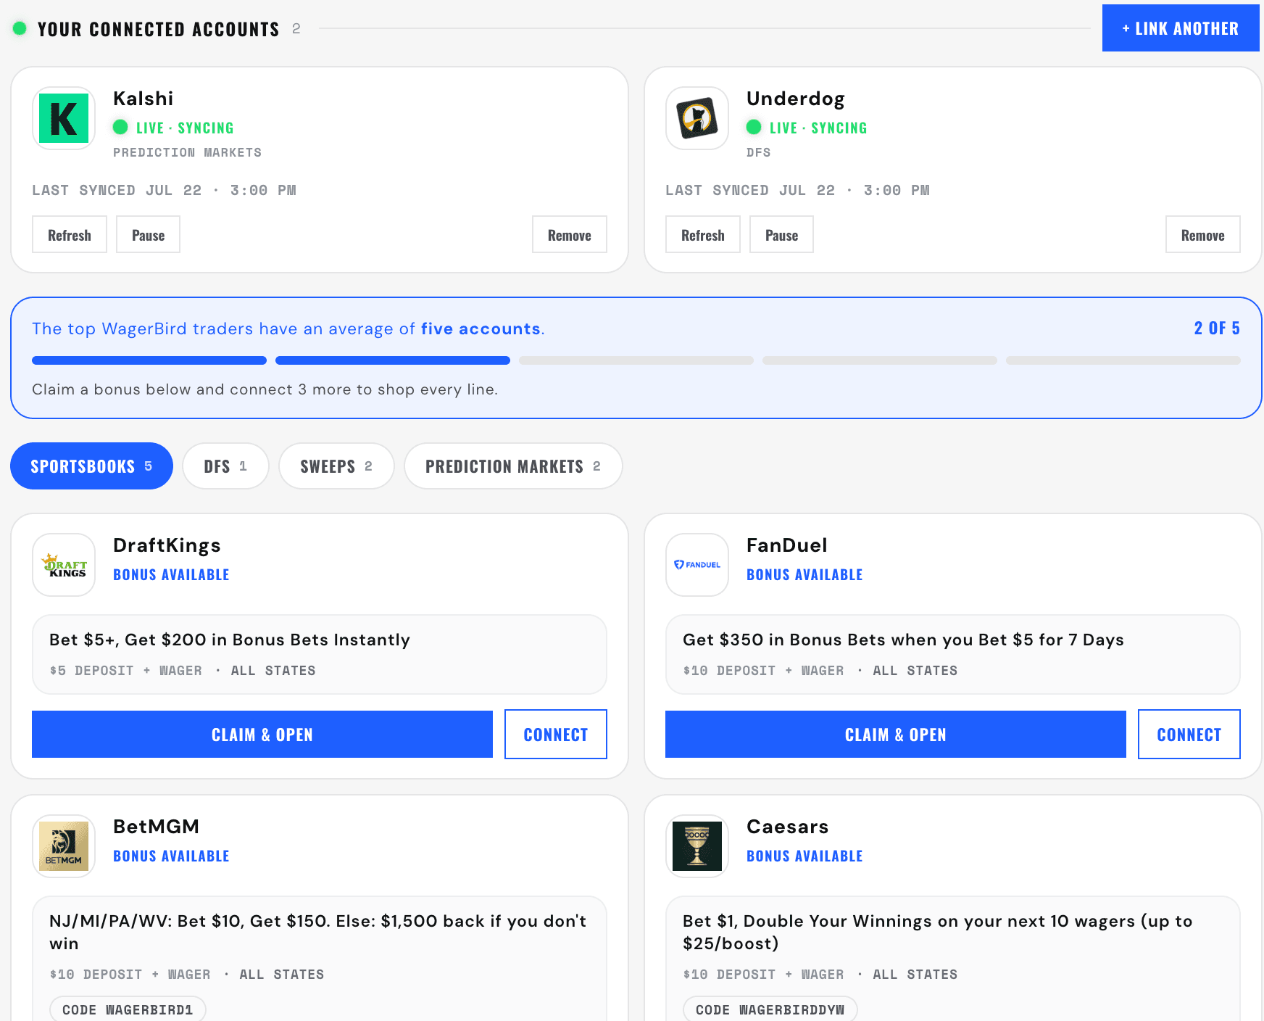Click the Underdog logo icon
This screenshot has width=1264, height=1021.
click(697, 118)
